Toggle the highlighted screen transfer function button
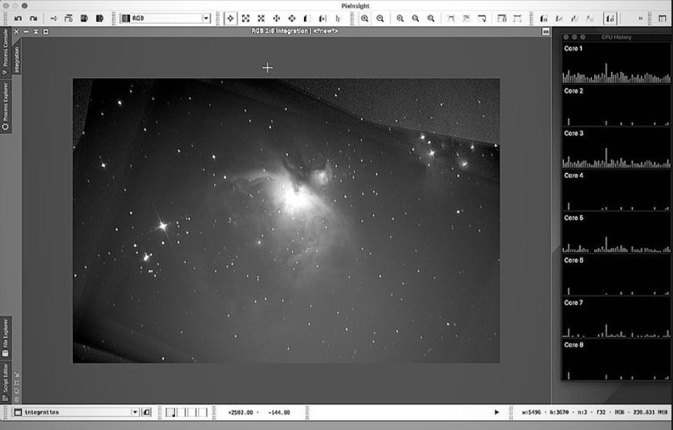 pos(610,18)
